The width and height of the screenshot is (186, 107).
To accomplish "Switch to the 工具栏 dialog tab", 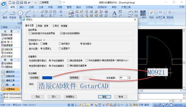I will 56,26.
